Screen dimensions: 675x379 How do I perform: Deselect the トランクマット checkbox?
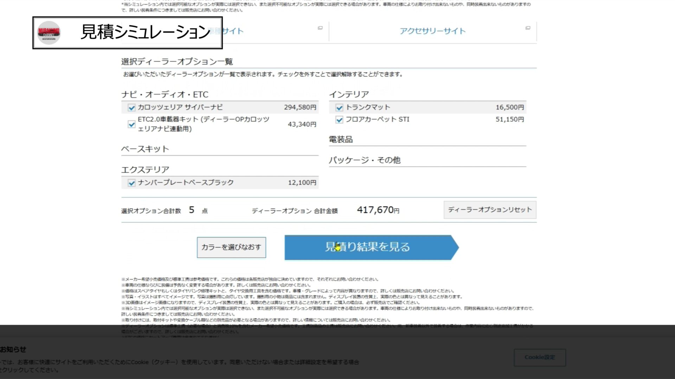(x=339, y=108)
